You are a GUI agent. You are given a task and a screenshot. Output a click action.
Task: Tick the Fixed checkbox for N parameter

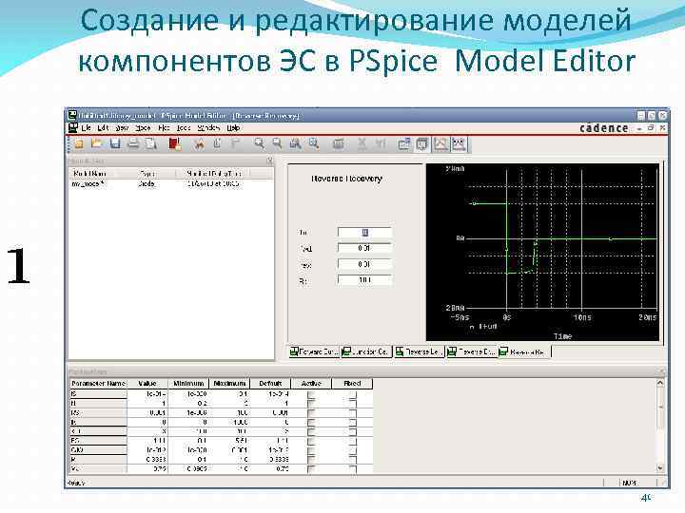point(353,404)
